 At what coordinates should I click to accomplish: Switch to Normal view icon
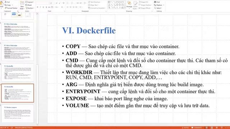pyautogui.click(x=207, y=128)
